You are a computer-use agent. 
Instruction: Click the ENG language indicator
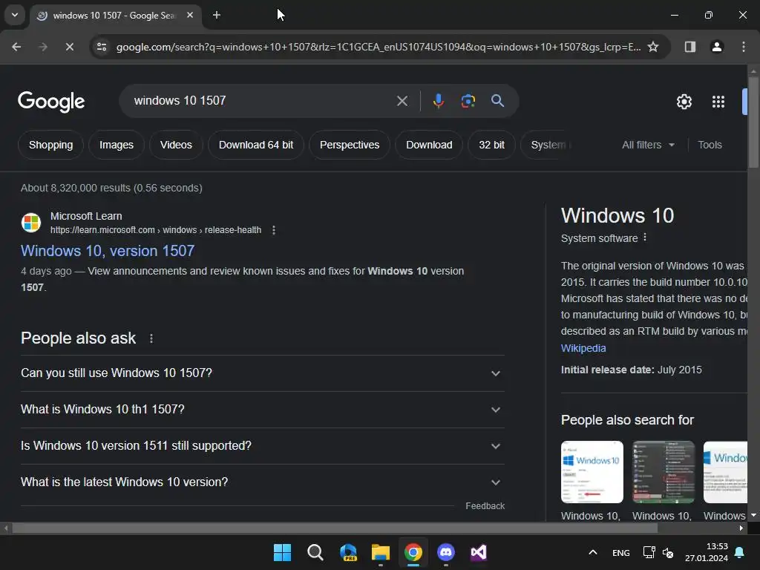[621, 553]
